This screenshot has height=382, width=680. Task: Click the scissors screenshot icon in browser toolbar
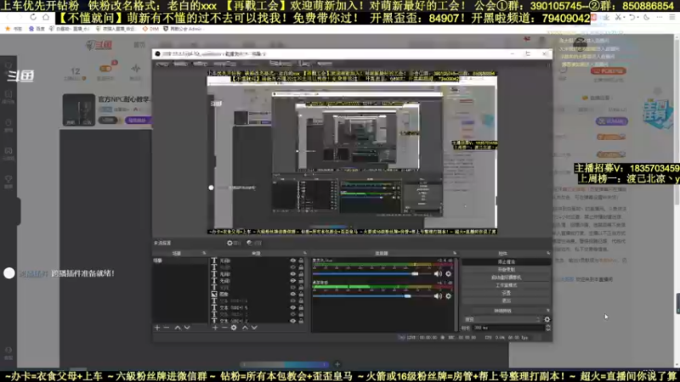pyautogui.click(x=618, y=17)
